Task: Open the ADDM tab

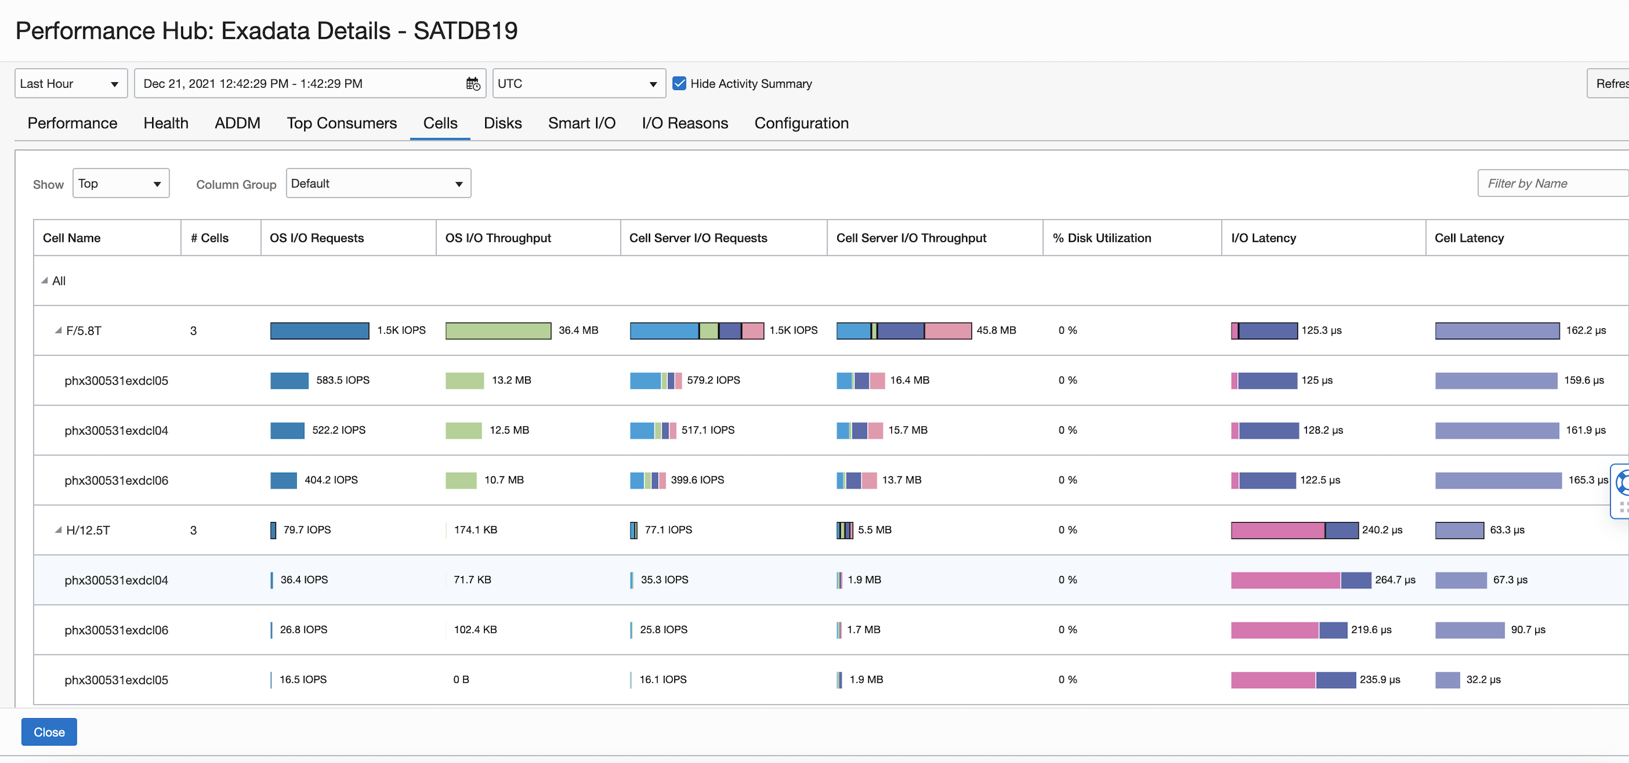Action: [x=237, y=123]
